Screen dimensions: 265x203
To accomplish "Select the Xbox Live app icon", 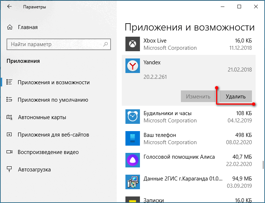I will pyautogui.click(x=132, y=44).
